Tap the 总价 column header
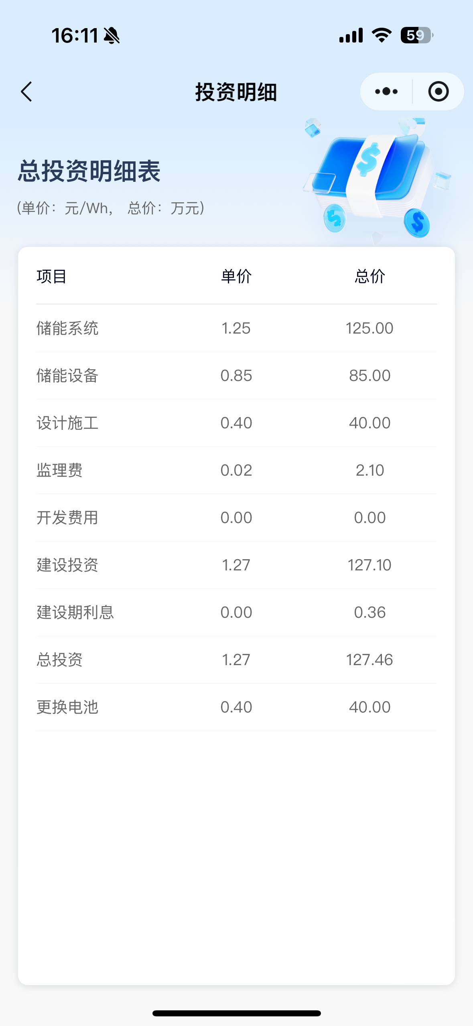The width and height of the screenshot is (473, 1026). (369, 277)
